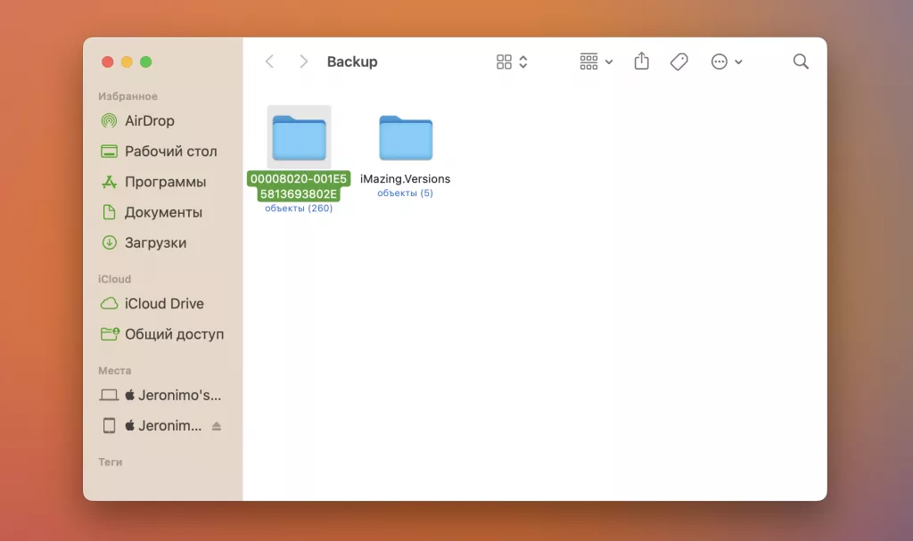Activate the Search icon
The image size is (913, 541).
(800, 61)
